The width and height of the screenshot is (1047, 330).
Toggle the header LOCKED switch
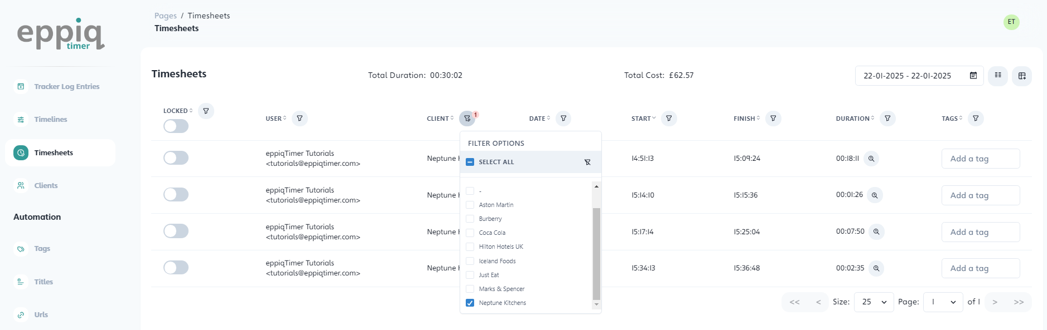pos(176,126)
